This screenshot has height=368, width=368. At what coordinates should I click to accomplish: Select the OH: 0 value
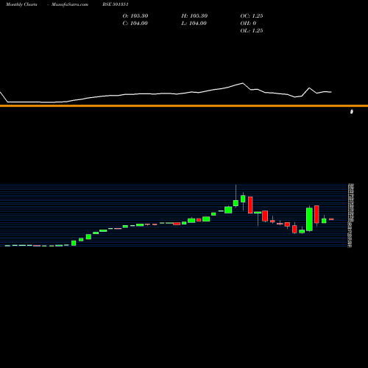[248, 24]
